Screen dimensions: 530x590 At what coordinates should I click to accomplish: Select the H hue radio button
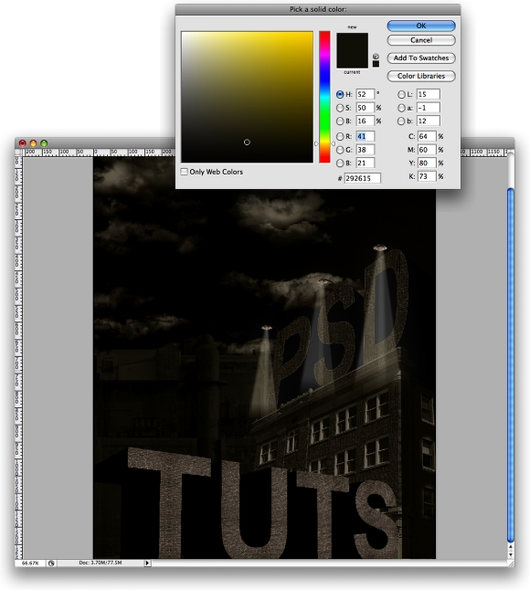pos(340,94)
